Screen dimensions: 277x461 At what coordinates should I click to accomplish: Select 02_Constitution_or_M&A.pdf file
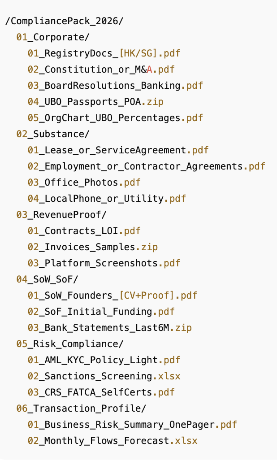pyautogui.click(x=101, y=70)
